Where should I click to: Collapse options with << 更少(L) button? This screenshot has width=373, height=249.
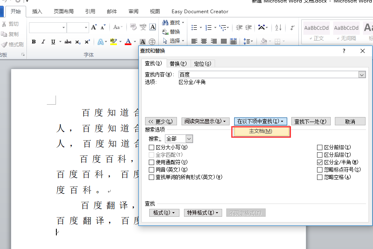(161, 122)
